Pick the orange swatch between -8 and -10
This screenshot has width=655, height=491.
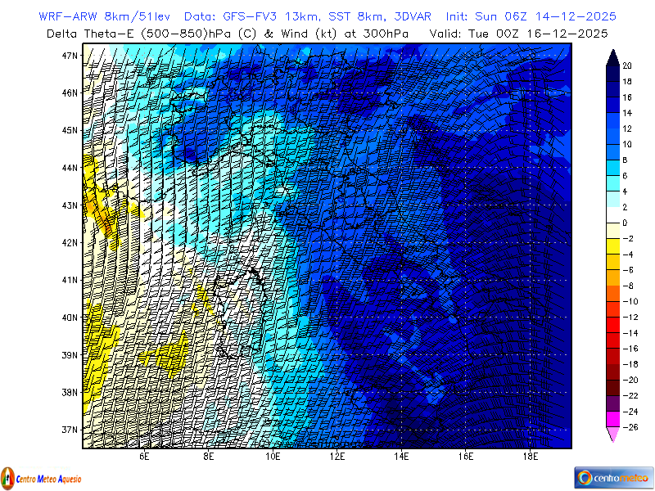[612, 294]
